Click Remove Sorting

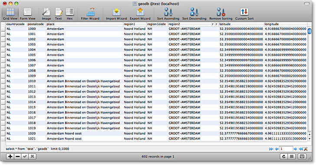click(221, 14)
